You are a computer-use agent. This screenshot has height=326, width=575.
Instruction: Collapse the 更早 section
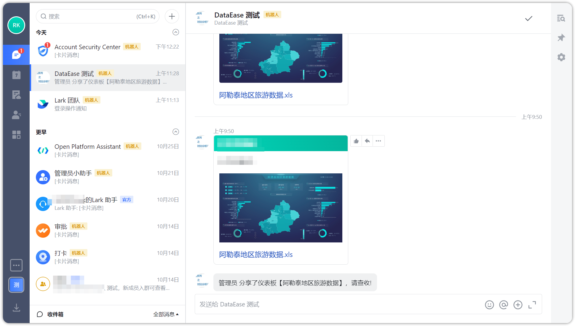[176, 132]
